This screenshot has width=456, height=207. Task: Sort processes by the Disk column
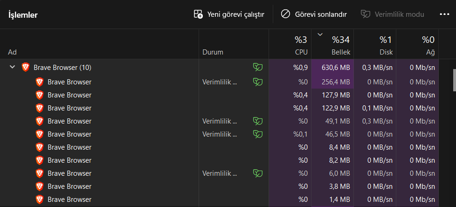[x=375, y=45]
